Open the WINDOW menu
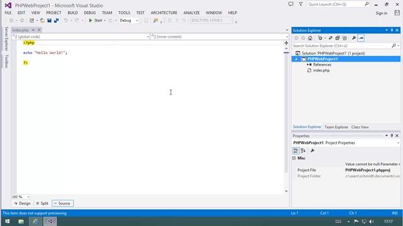This screenshot has width=403, height=226. click(x=214, y=13)
